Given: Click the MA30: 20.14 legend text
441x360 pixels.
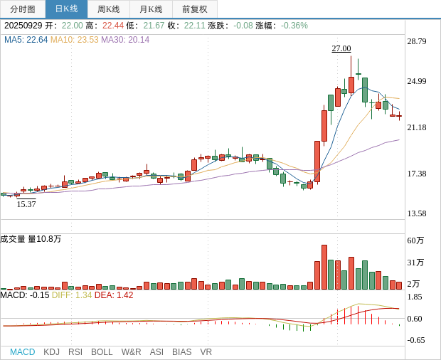Looking at the screenshot, I should 125,40.
